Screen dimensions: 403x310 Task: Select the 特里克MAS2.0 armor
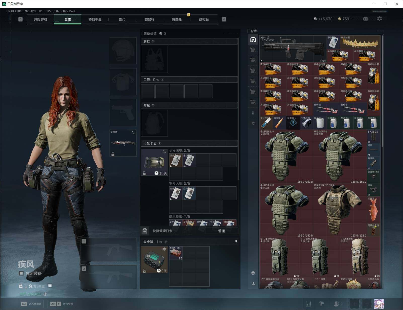(x=340, y=210)
